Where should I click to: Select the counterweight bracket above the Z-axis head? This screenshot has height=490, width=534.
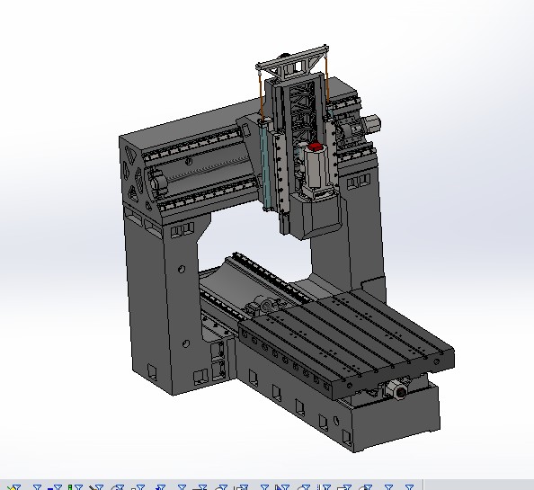293,63
